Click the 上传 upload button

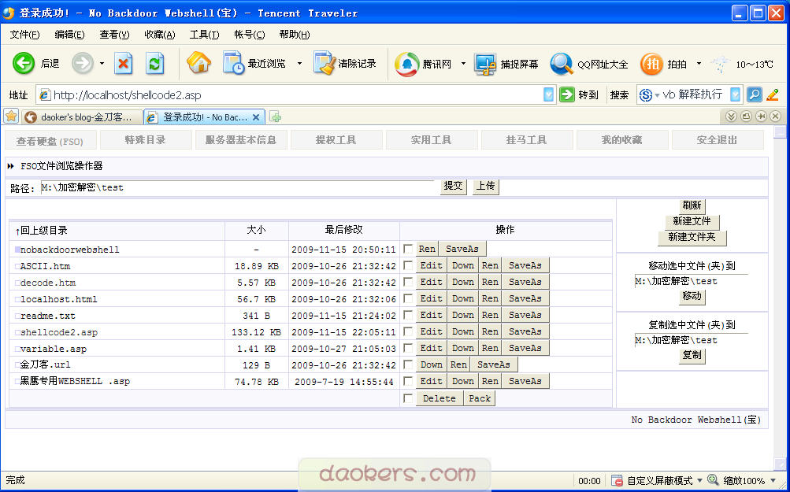486,186
